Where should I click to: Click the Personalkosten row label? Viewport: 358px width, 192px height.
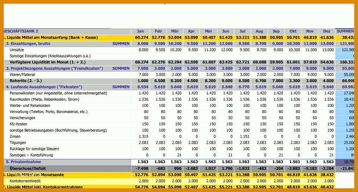[x=59, y=93]
